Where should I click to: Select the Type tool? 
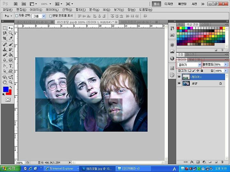11,66
